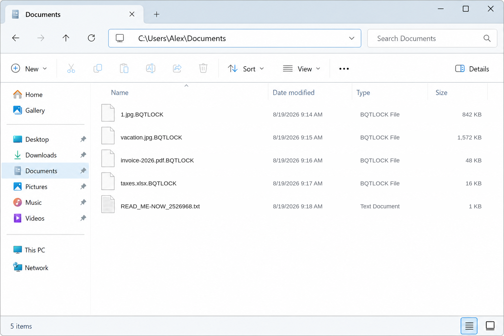The width and height of the screenshot is (504, 336).
Task: Click the Delete trash can icon
Action: [203, 69]
